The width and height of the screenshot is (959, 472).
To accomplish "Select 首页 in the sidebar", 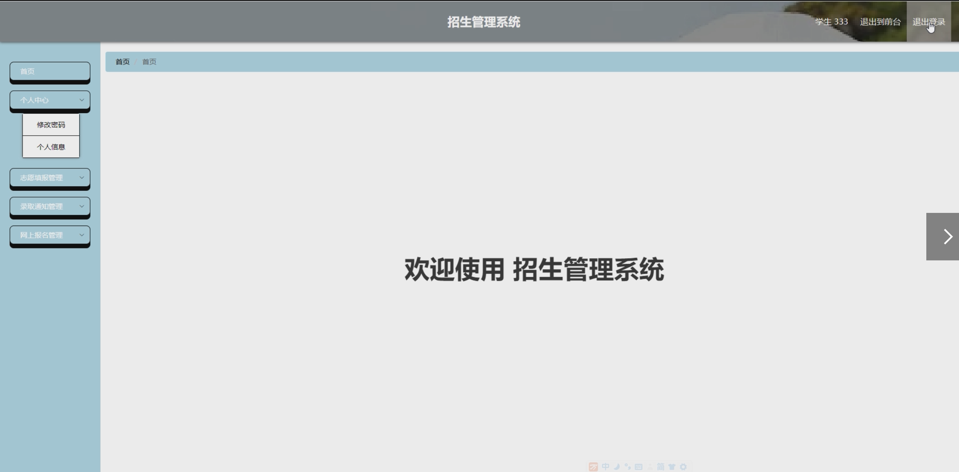I will pos(50,71).
